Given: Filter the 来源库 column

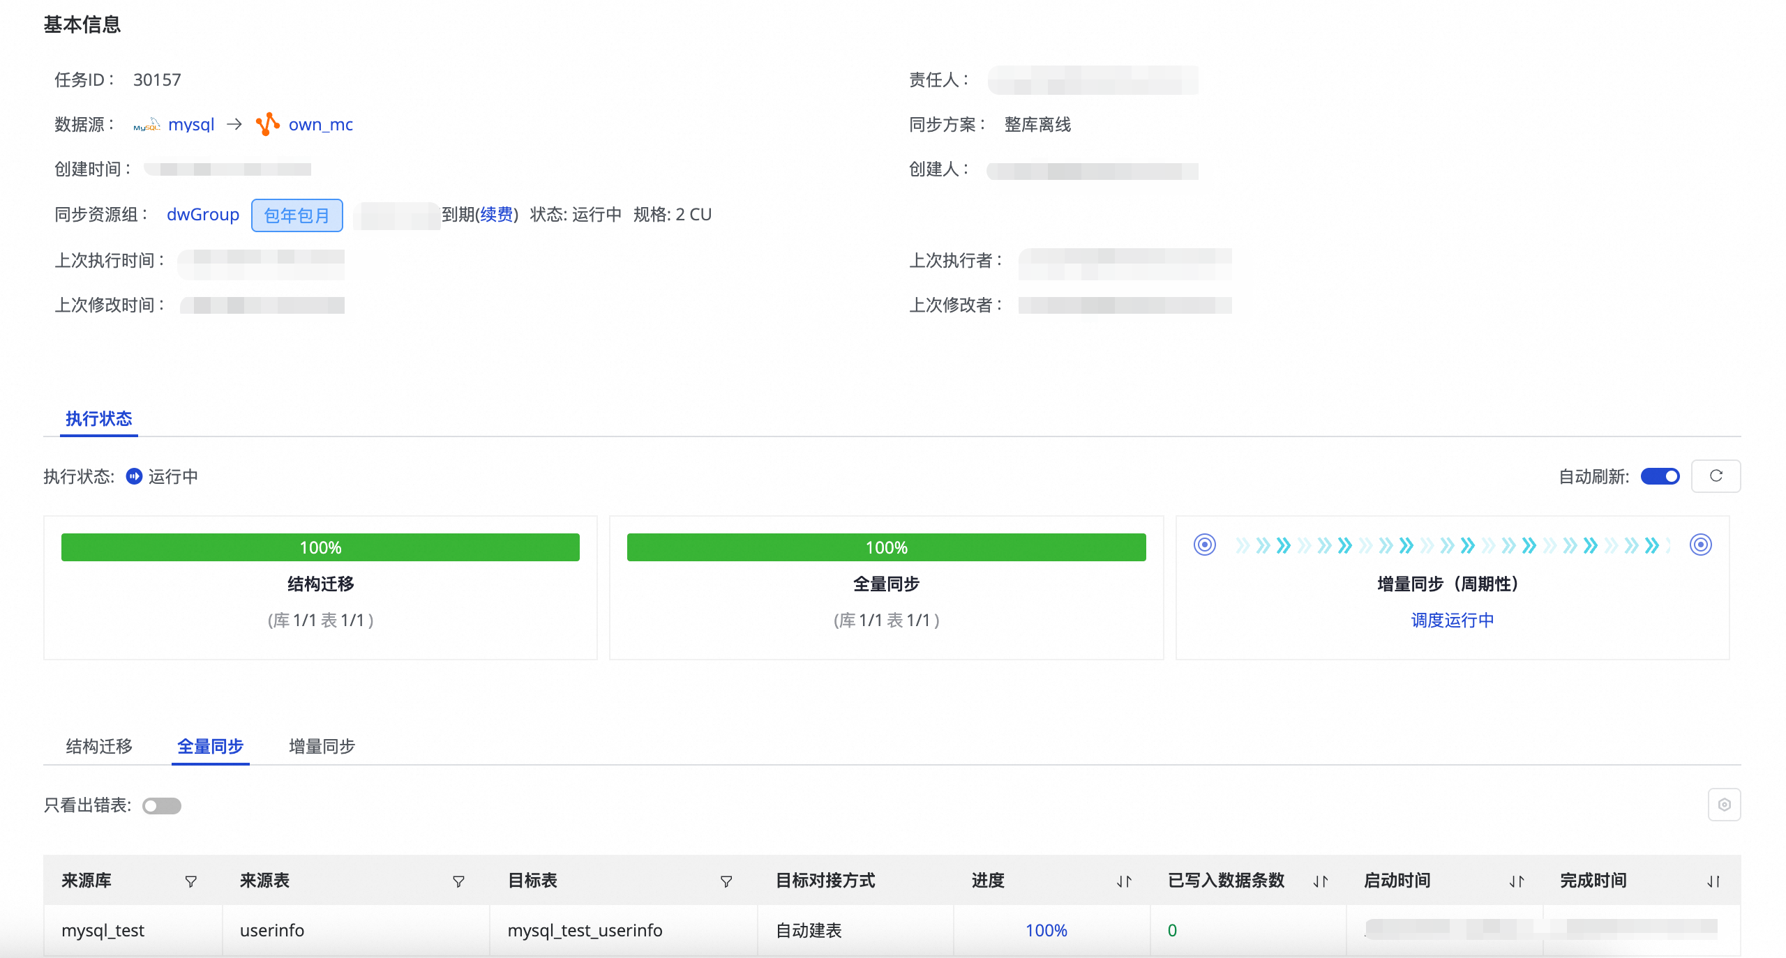Looking at the screenshot, I should pyautogui.click(x=190, y=881).
